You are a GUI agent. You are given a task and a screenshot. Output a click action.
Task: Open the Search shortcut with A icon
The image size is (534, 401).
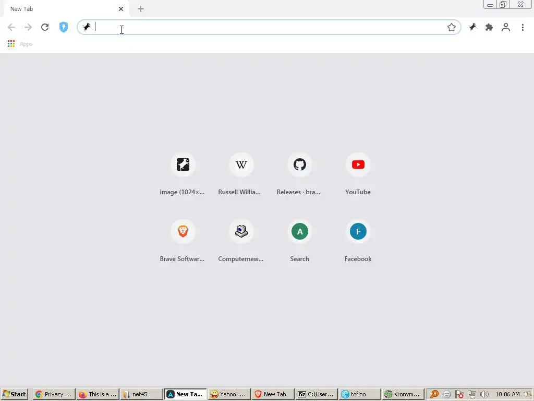tap(299, 241)
